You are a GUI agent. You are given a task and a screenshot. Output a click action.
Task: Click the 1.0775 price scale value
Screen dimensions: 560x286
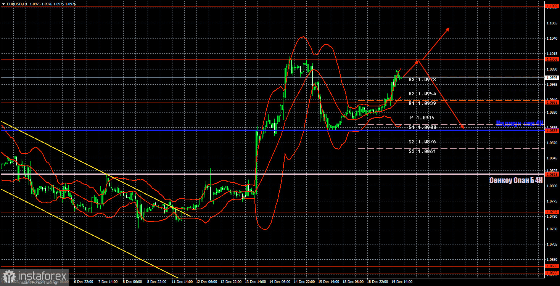click(552, 201)
